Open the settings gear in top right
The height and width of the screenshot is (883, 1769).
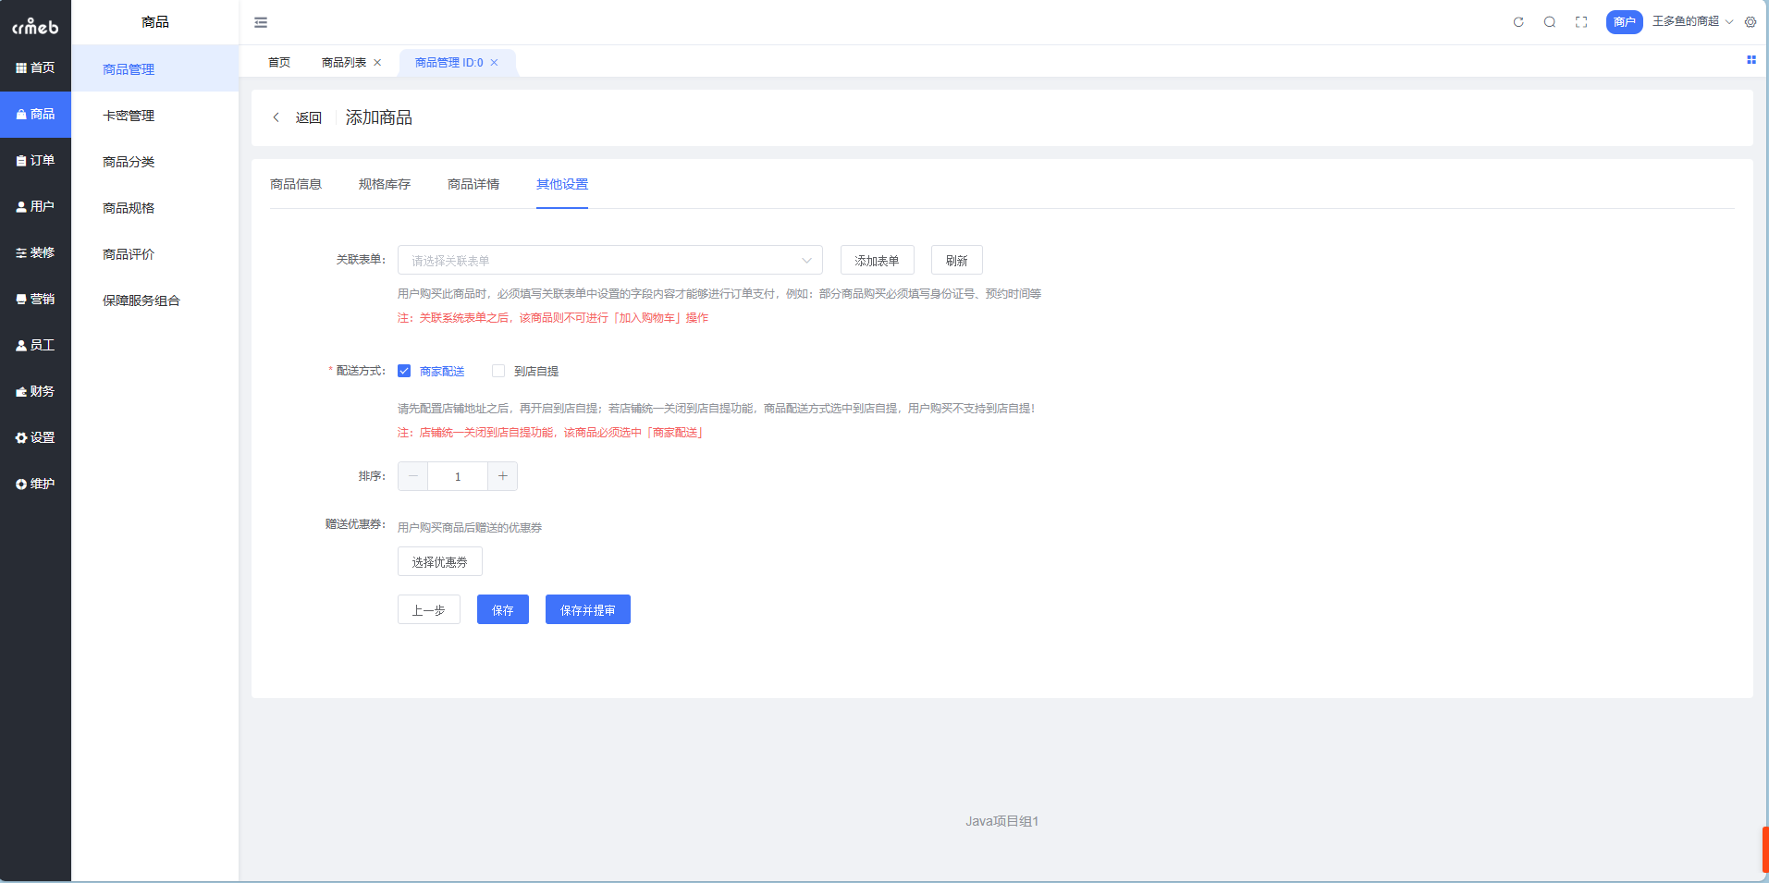1751,22
